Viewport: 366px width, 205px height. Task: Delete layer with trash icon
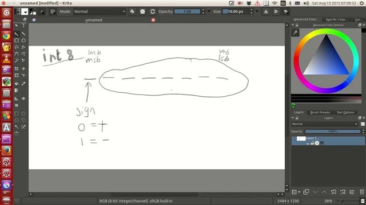(x=362, y=192)
